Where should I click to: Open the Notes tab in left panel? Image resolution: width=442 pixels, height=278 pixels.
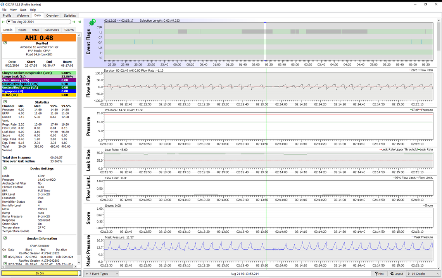36,30
